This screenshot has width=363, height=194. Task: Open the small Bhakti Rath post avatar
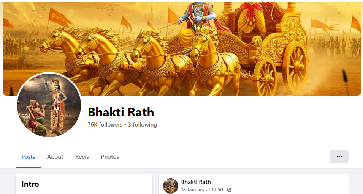click(x=171, y=186)
